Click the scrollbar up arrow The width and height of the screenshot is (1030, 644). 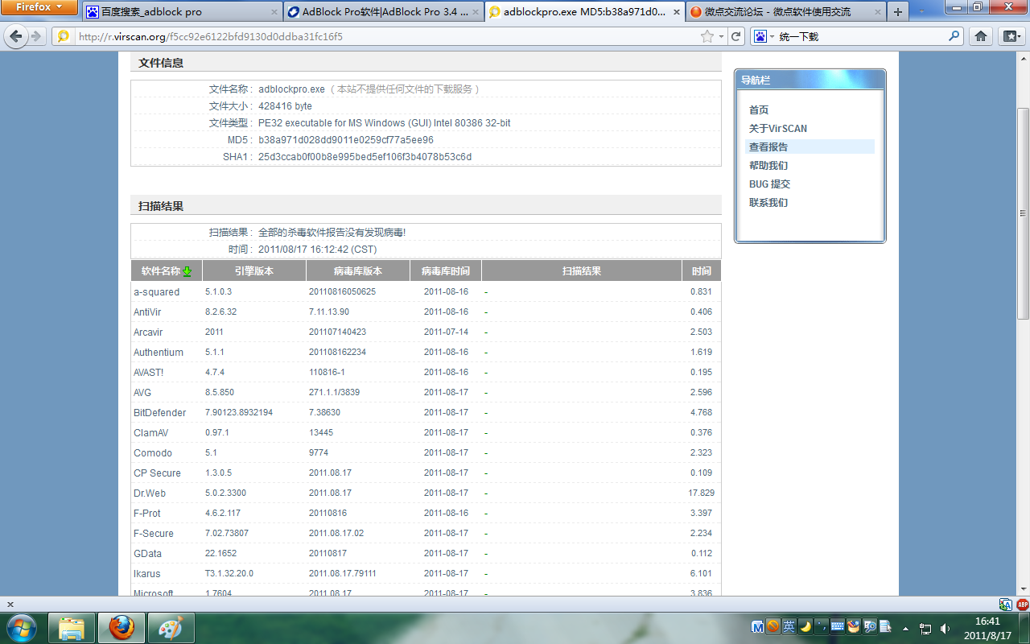pyautogui.click(x=1023, y=57)
